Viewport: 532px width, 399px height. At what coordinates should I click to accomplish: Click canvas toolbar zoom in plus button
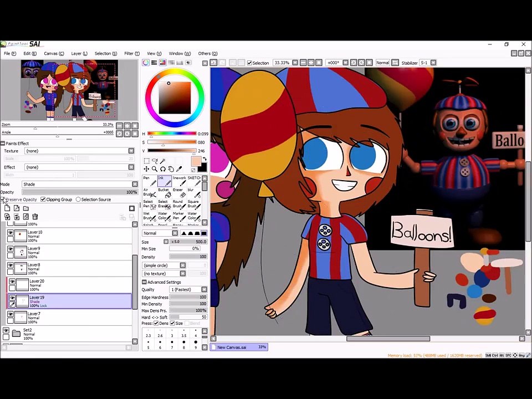[311, 63]
